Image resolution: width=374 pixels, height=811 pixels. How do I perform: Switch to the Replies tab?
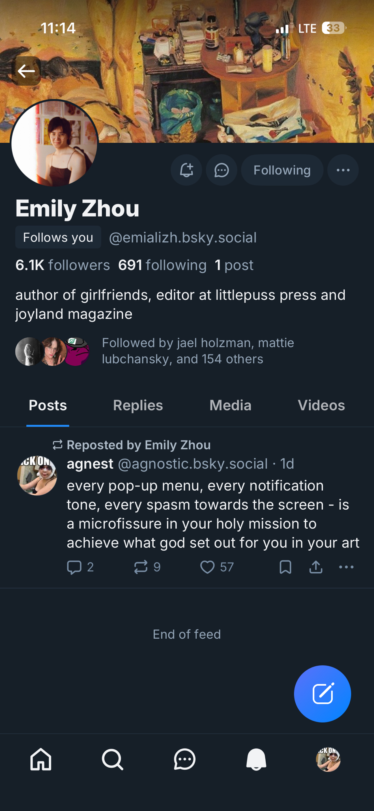138,405
